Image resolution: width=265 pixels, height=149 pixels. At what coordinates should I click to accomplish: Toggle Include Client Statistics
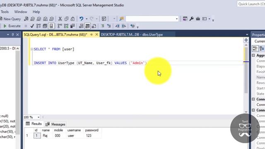tap(72, 26)
